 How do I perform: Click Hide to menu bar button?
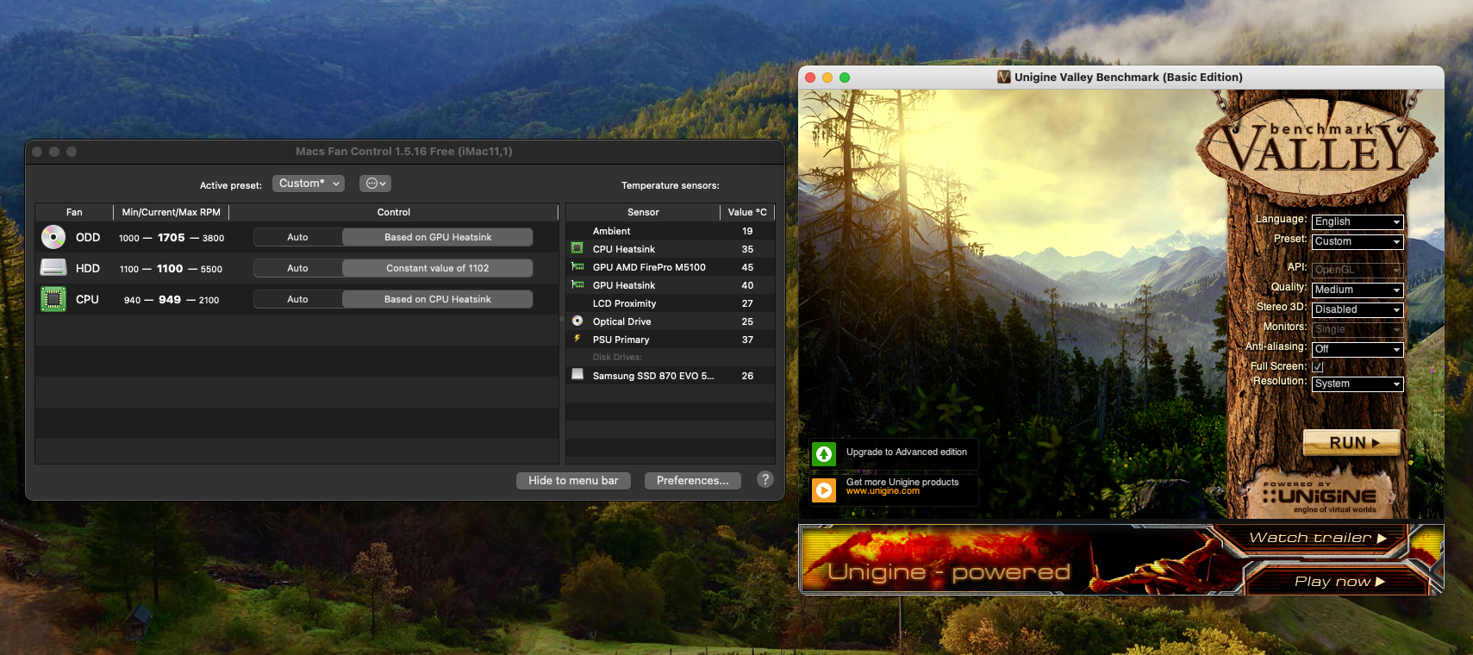(573, 480)
